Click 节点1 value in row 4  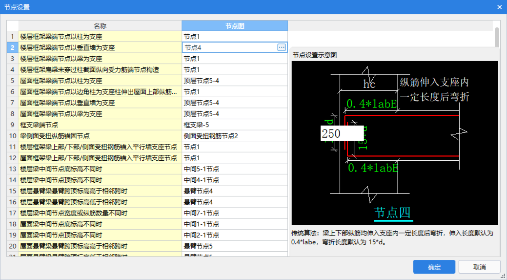[235, 70]
